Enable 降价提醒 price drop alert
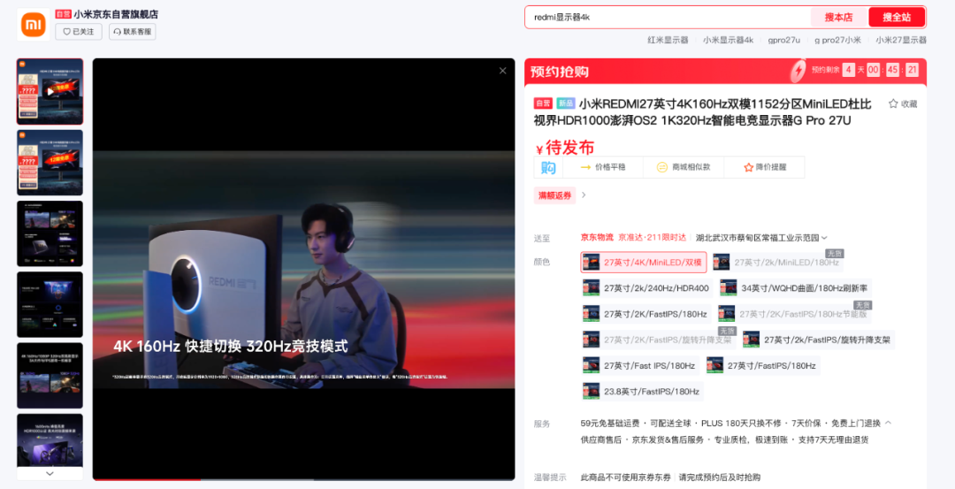 (765, 167)
